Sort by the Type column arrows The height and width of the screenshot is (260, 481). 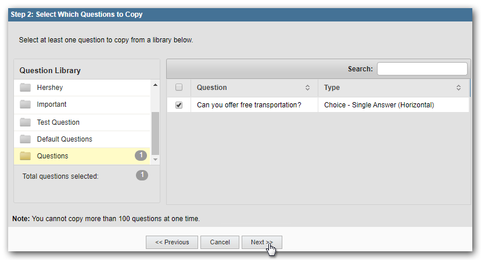pyautogui.click(x=458, y=88)
